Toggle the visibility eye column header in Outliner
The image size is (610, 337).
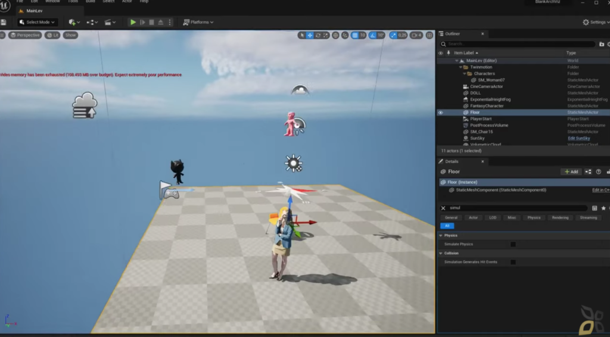coord(440,53)
